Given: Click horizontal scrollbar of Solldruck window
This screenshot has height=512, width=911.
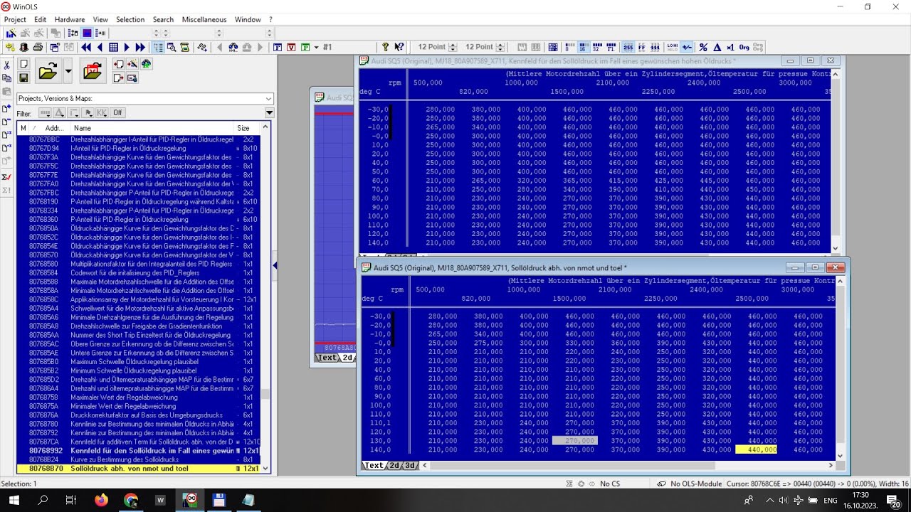Looking at the screenshot, I should 627,465.
